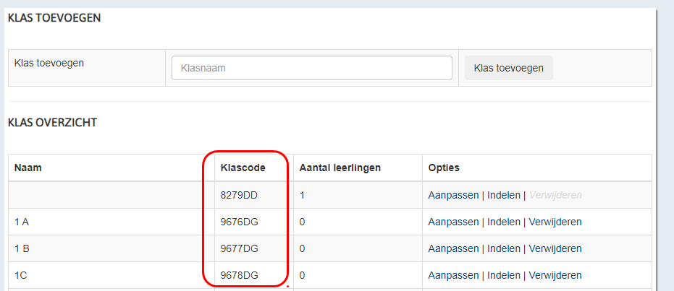This screenshot has height=291, width=674.
Task: Open Indelen for class code 8279DD
Action: click(x=504, y=195)
